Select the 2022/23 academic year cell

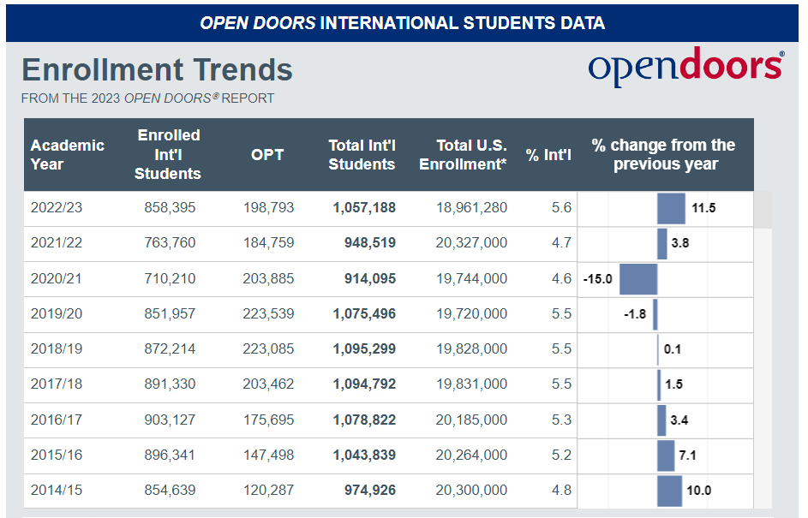(57, 208)
